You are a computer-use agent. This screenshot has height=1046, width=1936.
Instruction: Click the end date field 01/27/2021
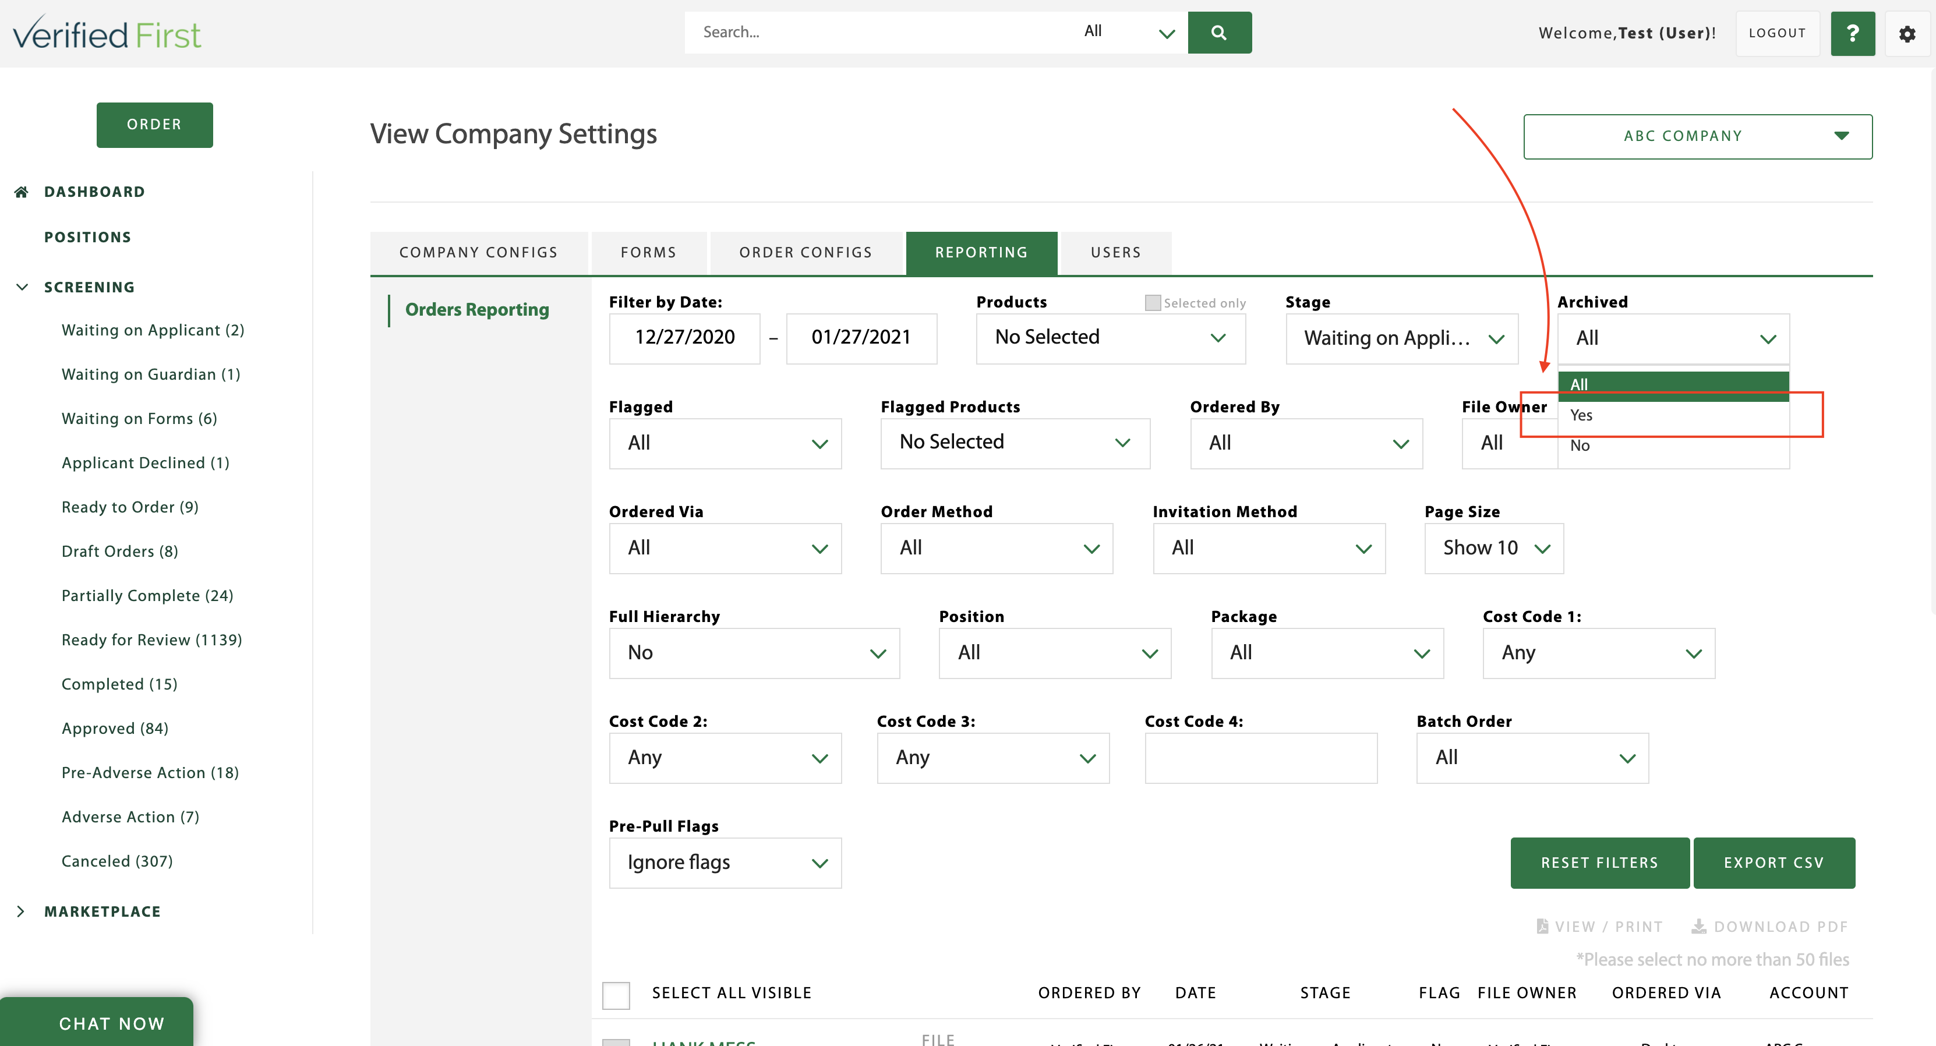pyautogui.click(x=861, y=338)
